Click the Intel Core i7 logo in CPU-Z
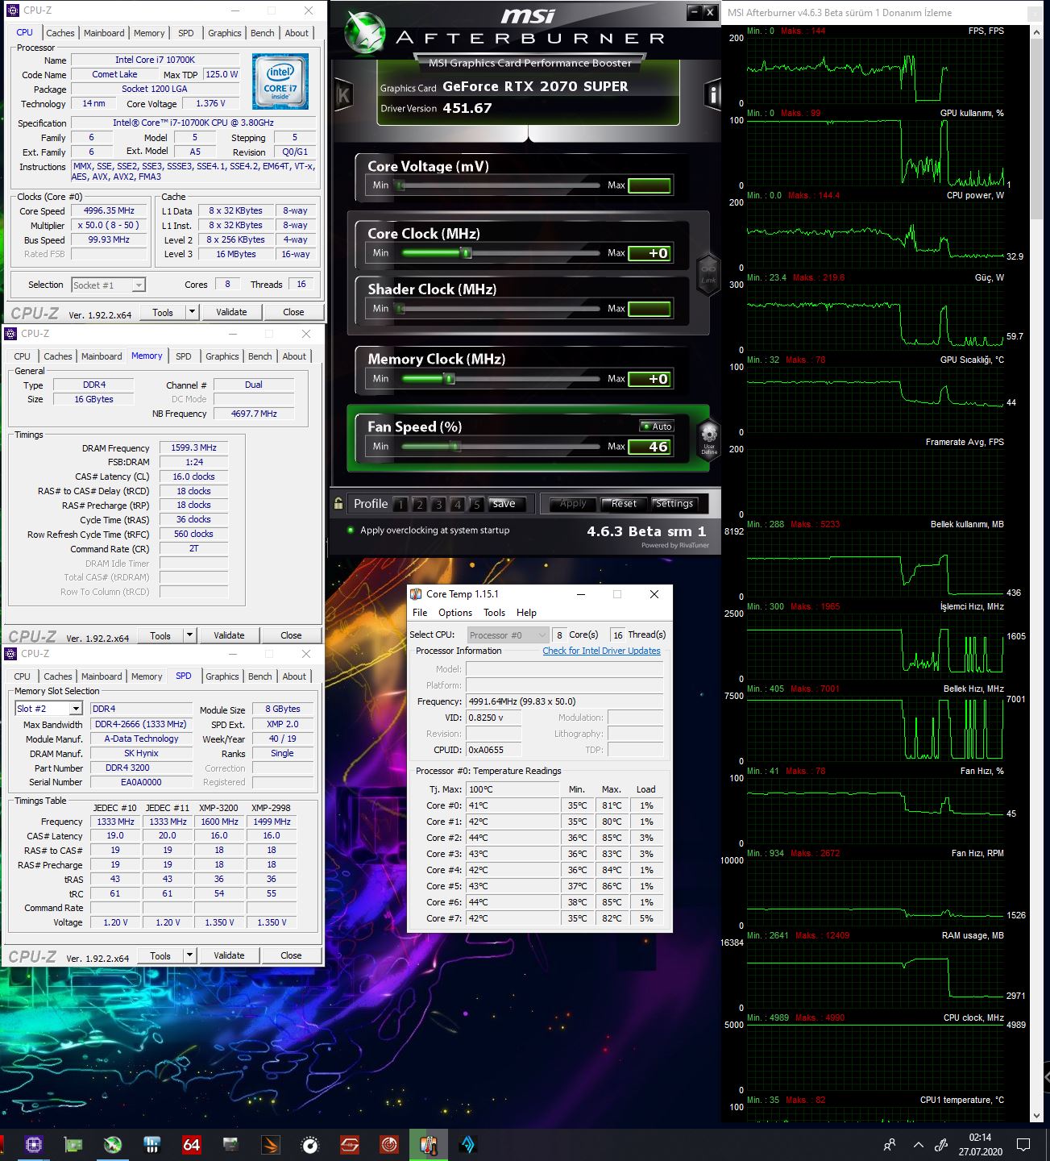This screenshot has height=1161, width=1050. pos(280,81)
